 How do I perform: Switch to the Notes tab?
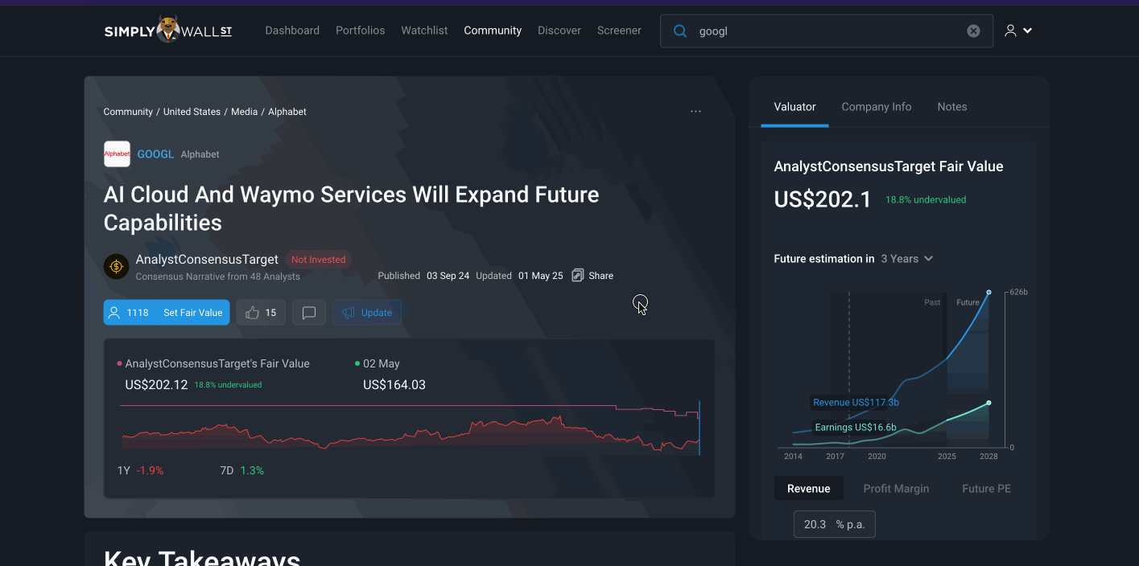point(952,107)
